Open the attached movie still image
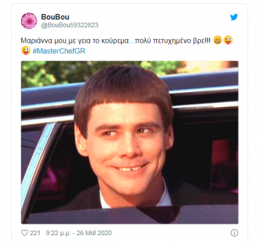 tap(130, 142)
